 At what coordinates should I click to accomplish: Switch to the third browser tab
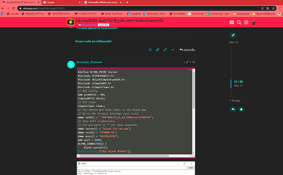click(103, 2)
